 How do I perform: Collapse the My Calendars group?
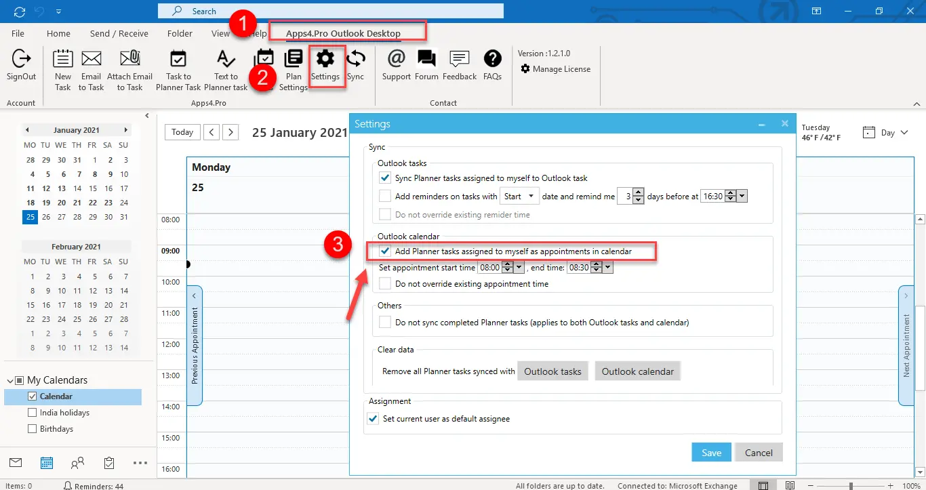(11, 380)
